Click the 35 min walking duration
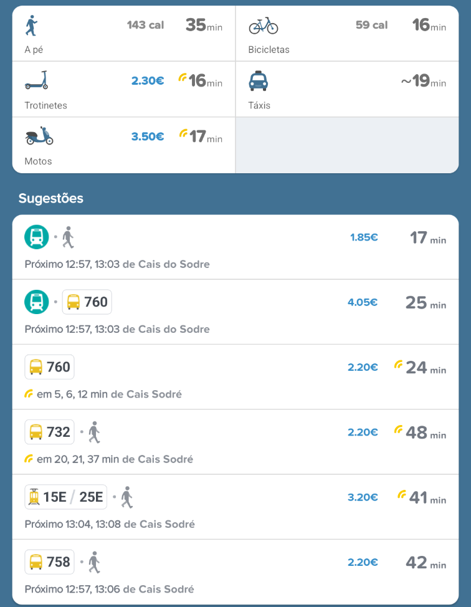This screenshot has height=607, width=471. 203,26
